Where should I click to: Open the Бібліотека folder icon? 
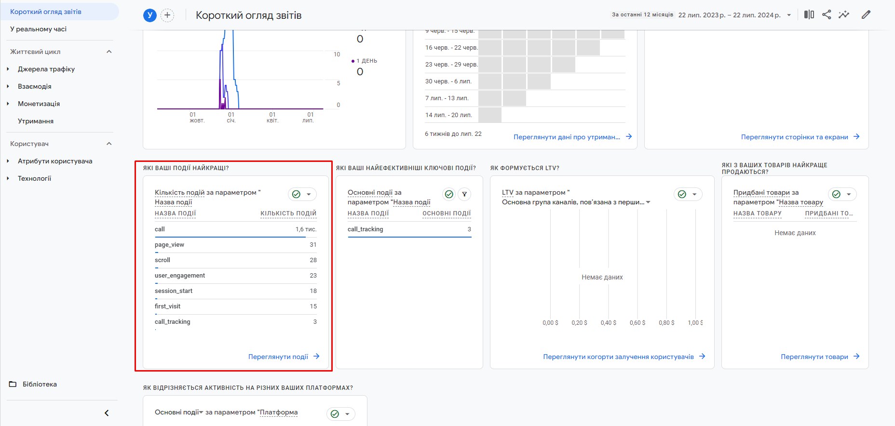click(13, 384)
